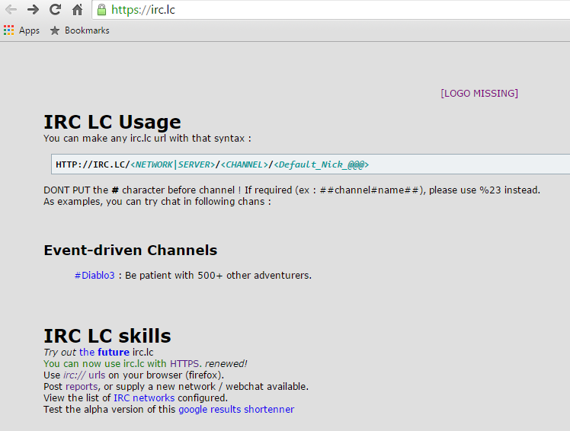
Task: Open the 'irc:// urls' link
Action: 85,375
